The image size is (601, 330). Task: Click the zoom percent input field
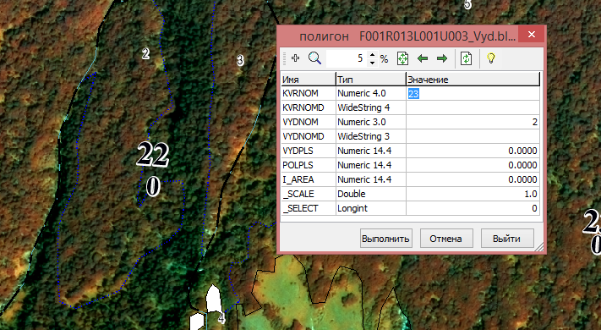[x=347, y=58]
